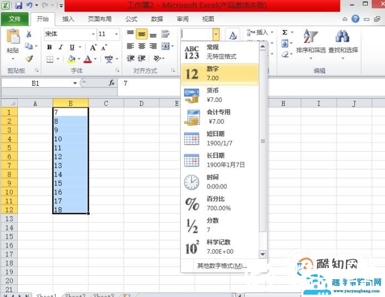Switch to the Page Layout tab

[x=100, y=19]
